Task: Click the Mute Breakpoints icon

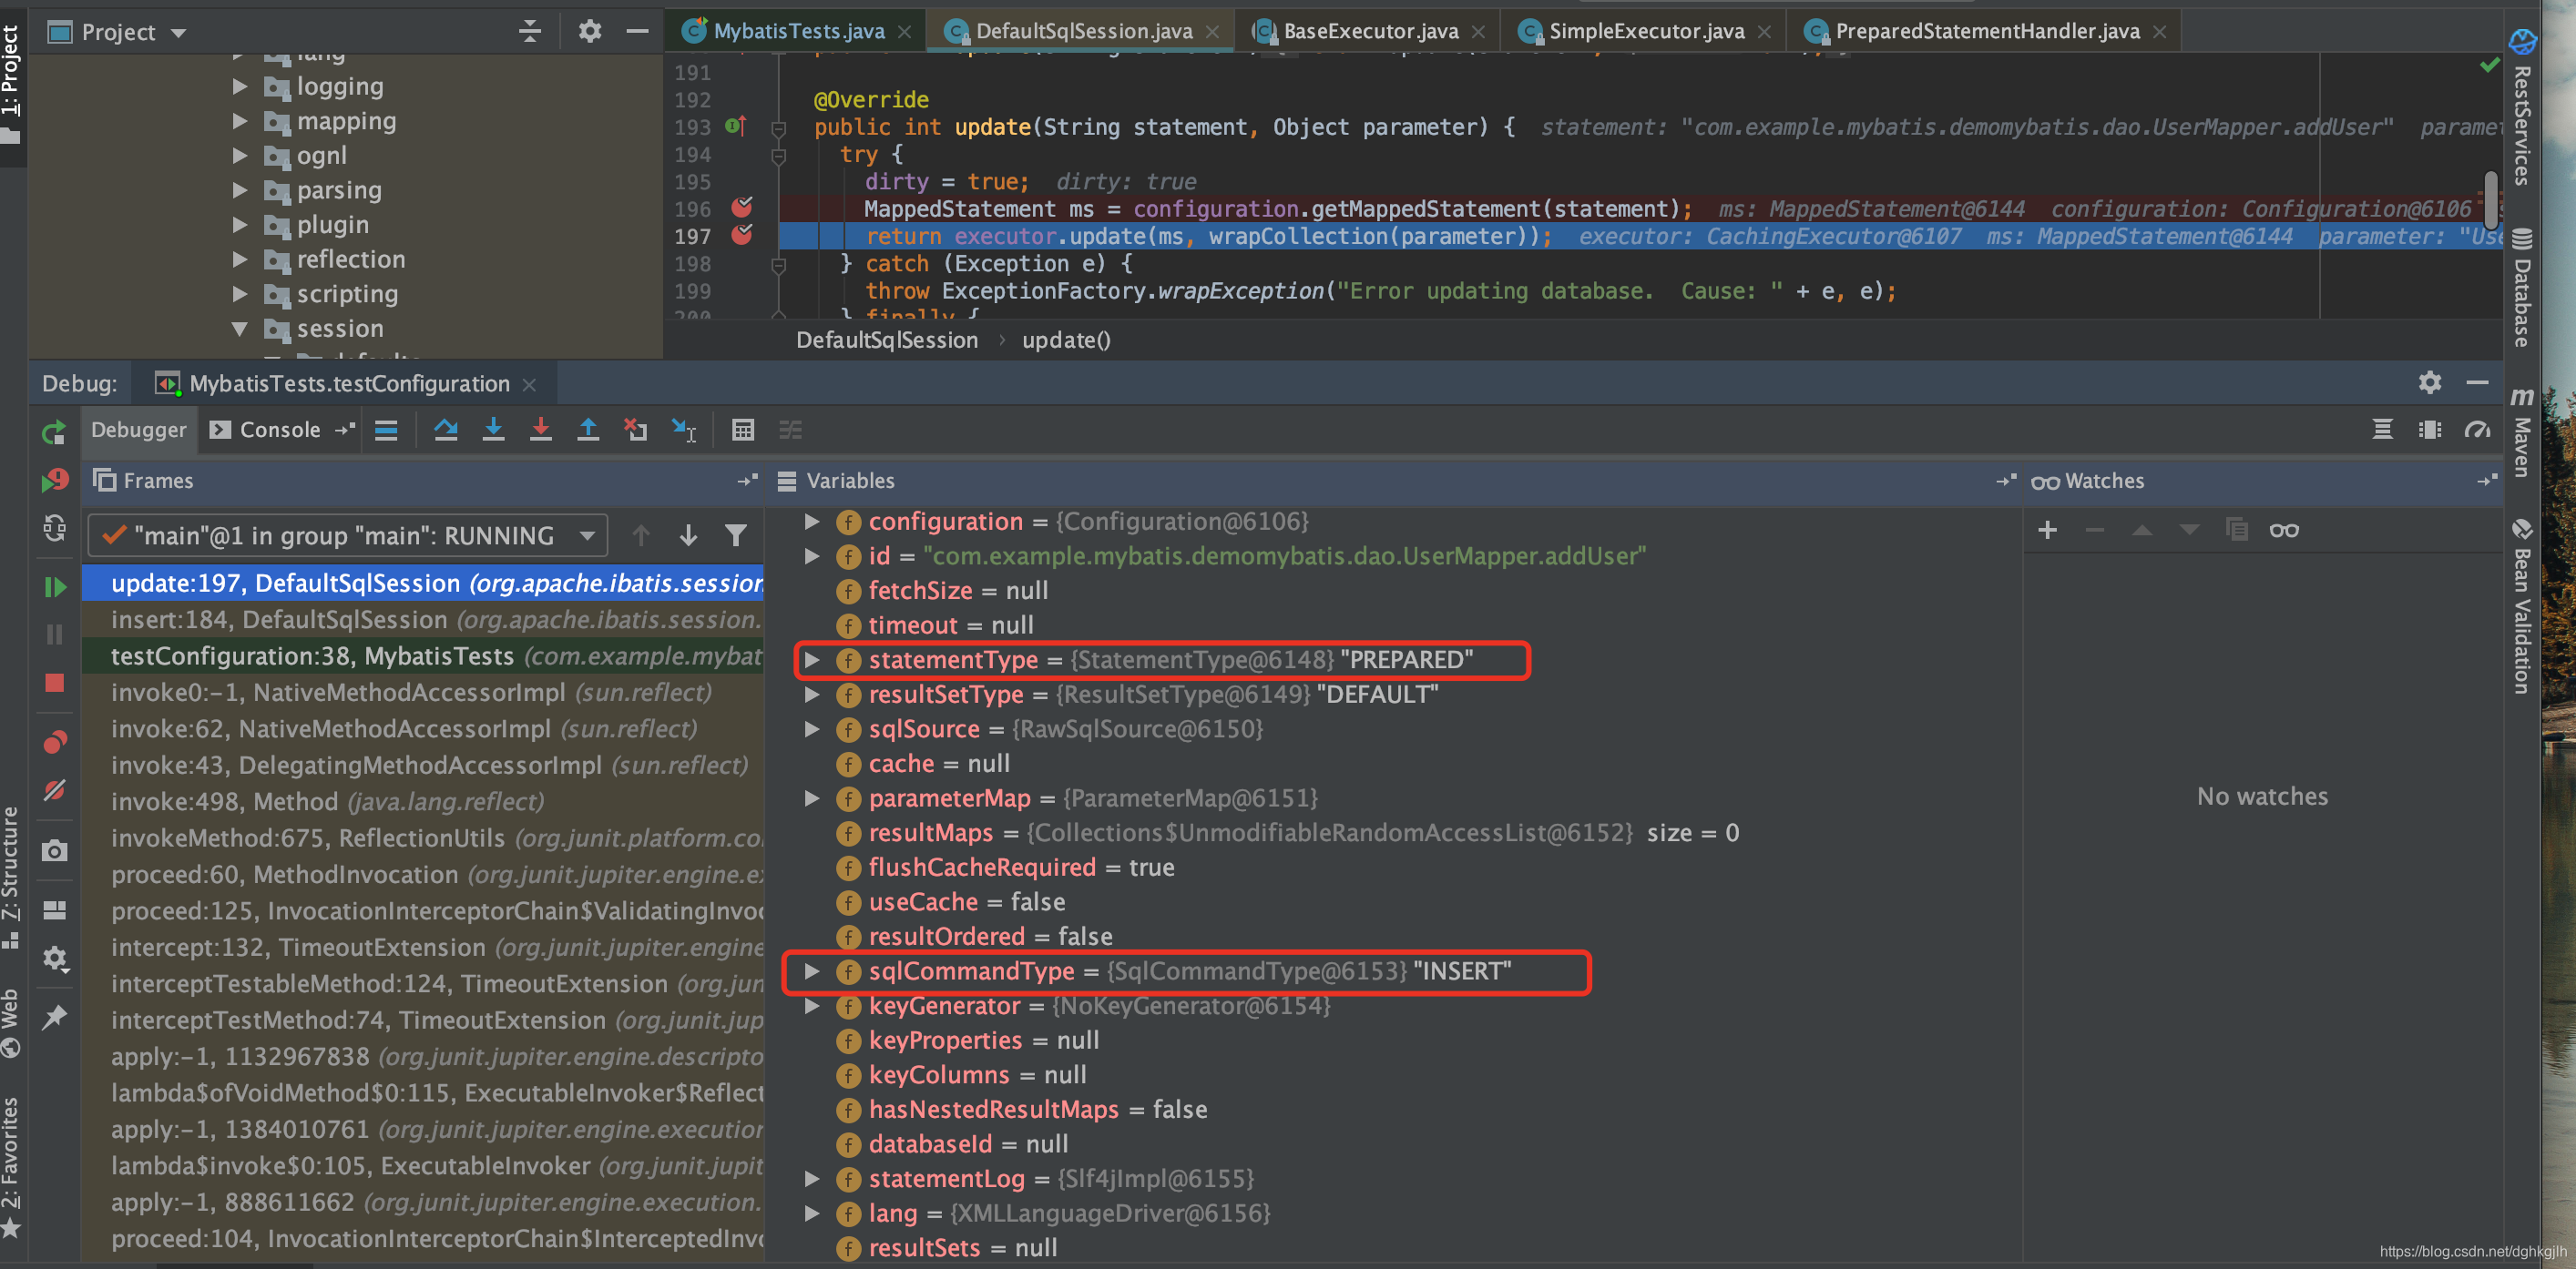Action: point(54,790)
